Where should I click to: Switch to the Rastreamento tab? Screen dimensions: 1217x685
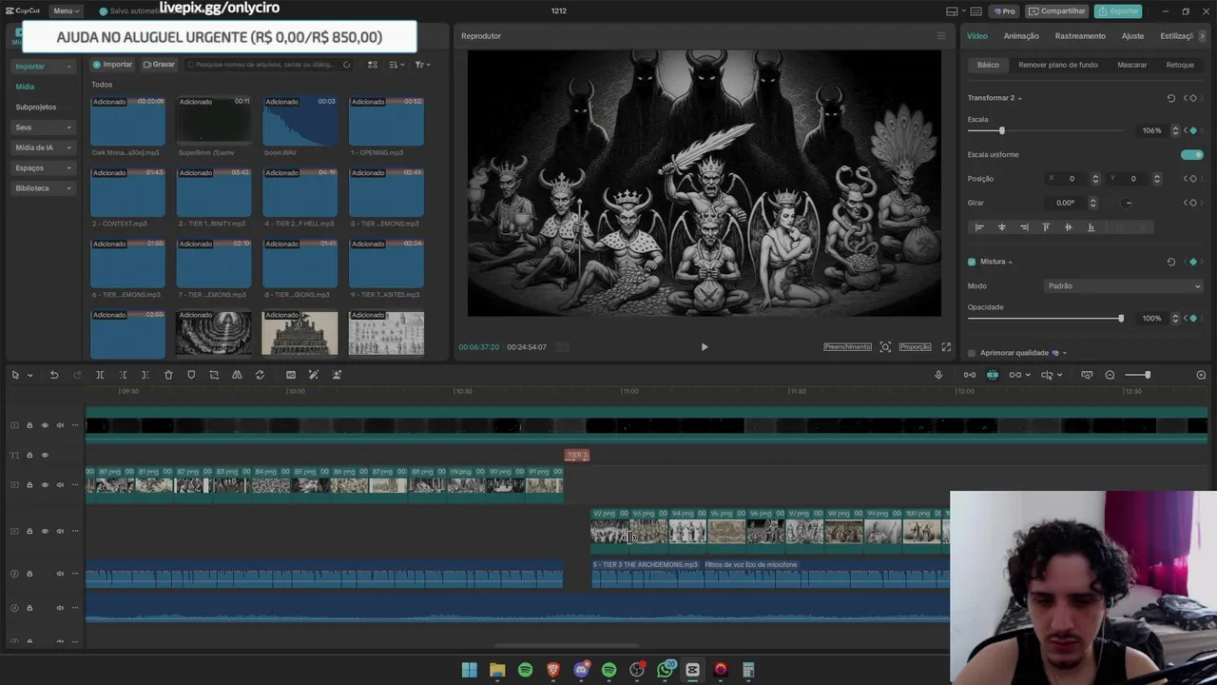pos(1080,36)
